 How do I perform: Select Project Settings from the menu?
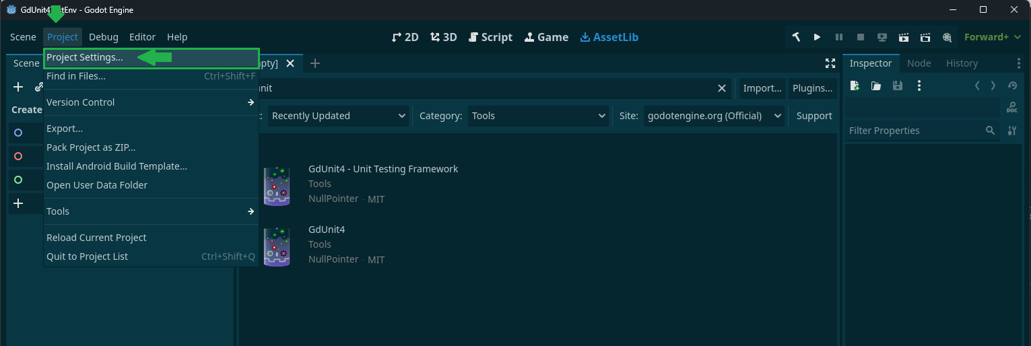85,58
